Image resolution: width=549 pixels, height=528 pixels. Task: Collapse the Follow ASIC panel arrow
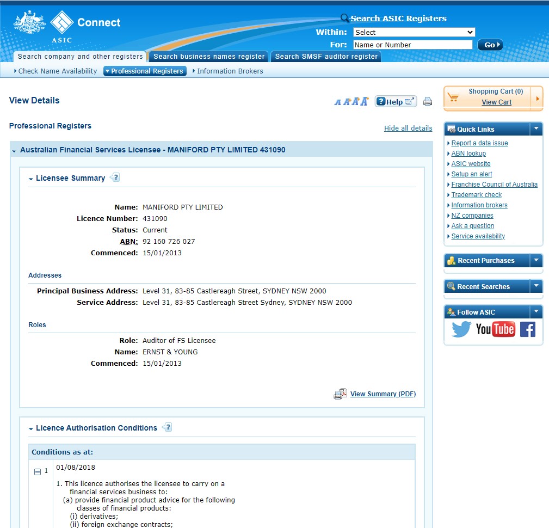point(536,311)
